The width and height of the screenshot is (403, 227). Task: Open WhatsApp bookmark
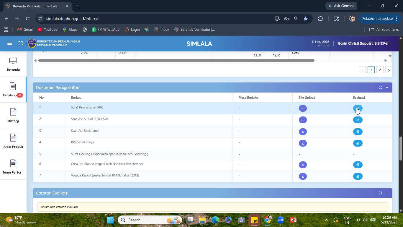click(105, 30)
